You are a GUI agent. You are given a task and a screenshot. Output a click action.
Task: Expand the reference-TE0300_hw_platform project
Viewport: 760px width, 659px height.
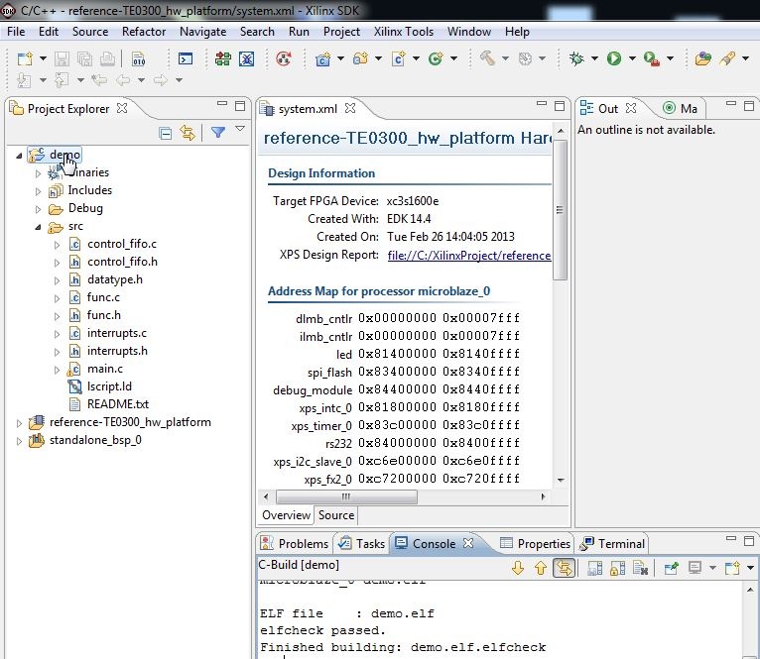coord(20,423)
